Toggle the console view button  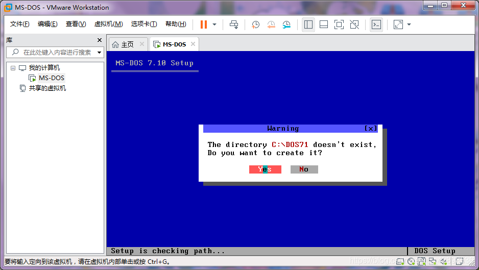click(376, 24)
